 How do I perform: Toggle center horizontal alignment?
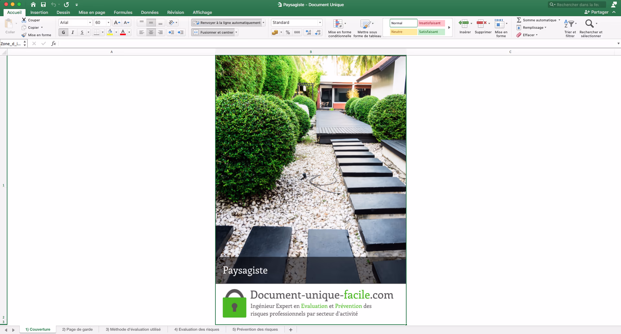coord(151,32)
